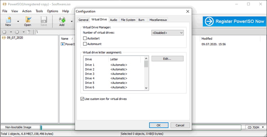Image resolution: width=267 pixels, height=137 pixels.
Task: Switch to the Miscellaneous tab
Action: coord(158,20)
